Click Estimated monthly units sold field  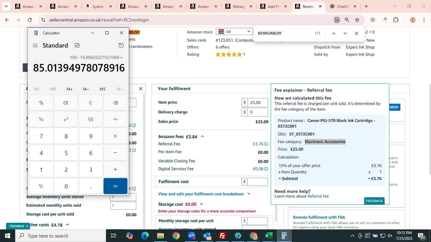click(123, 205)
